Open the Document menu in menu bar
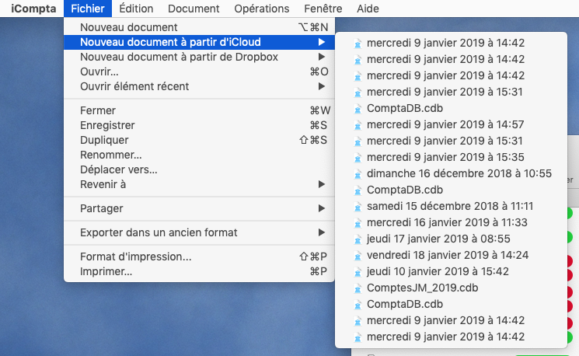This screenshot has width=579, height=356. [194, 9]
